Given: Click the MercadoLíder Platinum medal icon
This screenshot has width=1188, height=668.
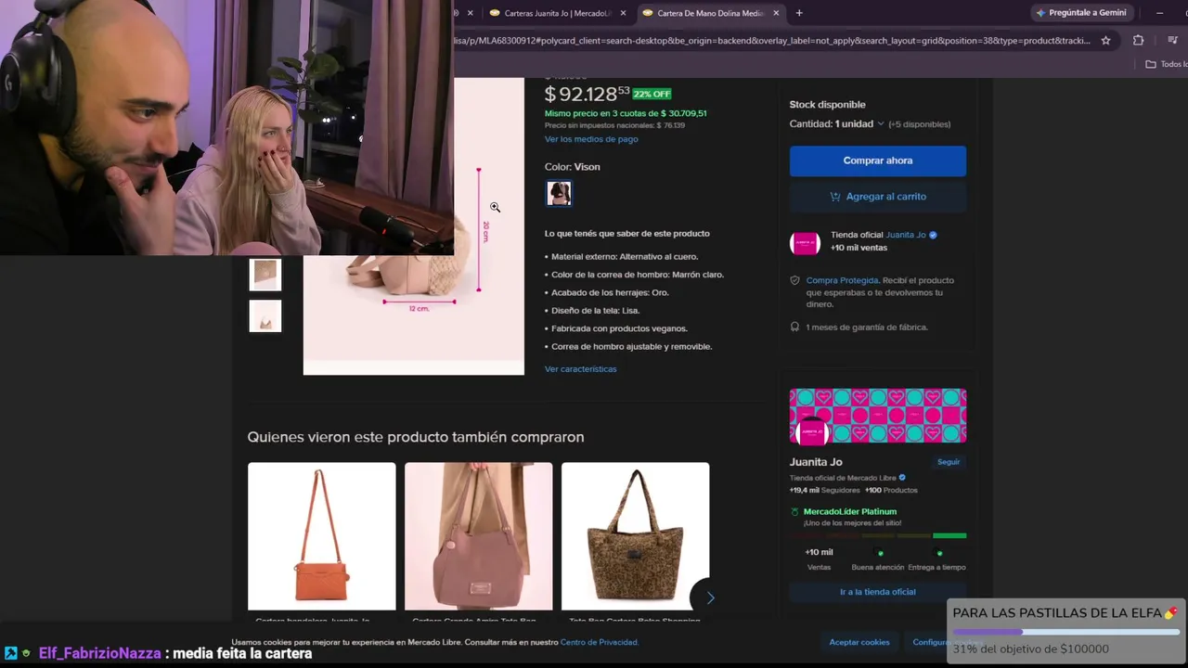Looking at the screenshot, I should click(794, 512).
